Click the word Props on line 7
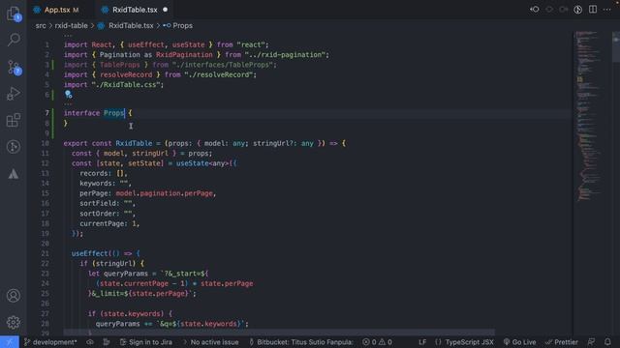Viewport: 620px width, 348px height. [114, 113]
